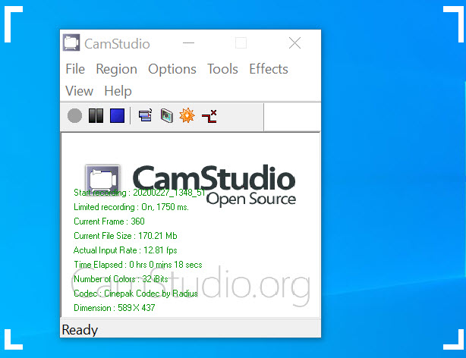Image resolution: width=466 pixels, height=358 pixels.
Task: Open the Effects menu
Action: (269, 69)
